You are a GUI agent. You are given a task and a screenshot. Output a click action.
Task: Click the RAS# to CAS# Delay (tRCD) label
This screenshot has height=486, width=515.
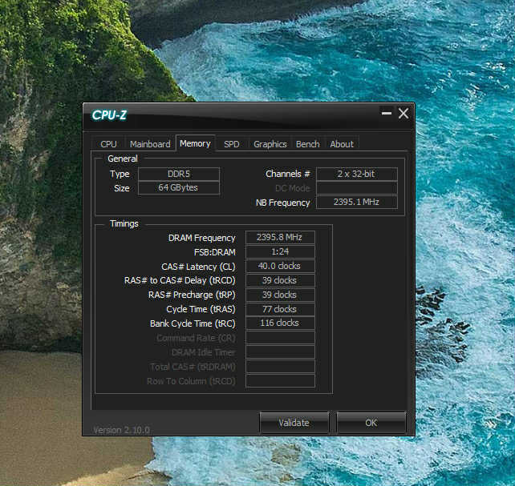(180, 281)
